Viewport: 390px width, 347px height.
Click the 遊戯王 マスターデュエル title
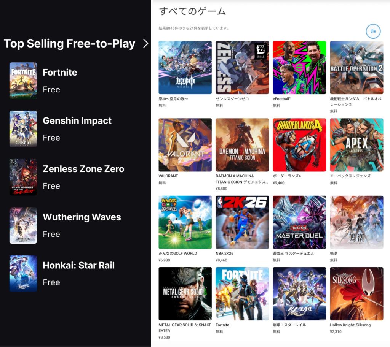(x=294, y=254)
